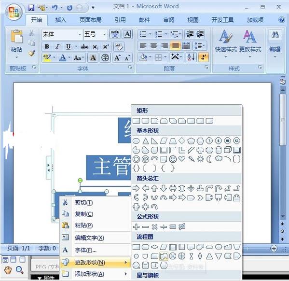Open 添加形状(A) submenu
This screenshot has height=281, width=289.
point(96,274)
